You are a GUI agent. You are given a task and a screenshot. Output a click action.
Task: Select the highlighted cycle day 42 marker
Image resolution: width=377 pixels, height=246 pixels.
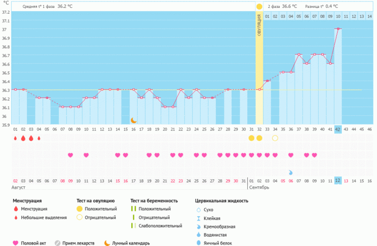tap(337, 129)
